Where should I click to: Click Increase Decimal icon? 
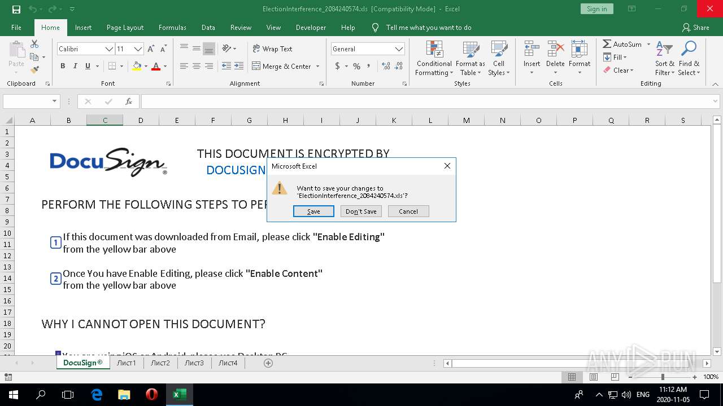[386, 66]
